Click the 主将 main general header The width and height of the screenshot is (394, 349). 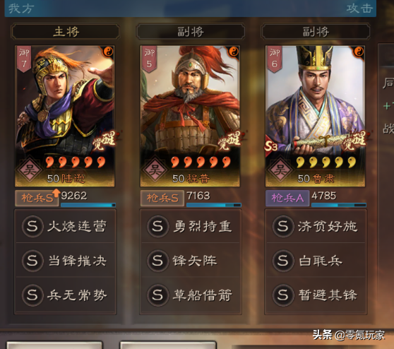coord(66,32)
